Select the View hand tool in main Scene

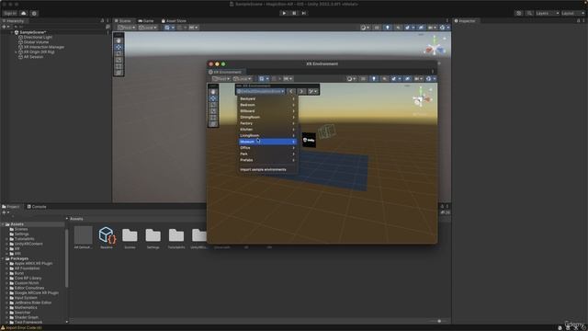coord(119,40)
